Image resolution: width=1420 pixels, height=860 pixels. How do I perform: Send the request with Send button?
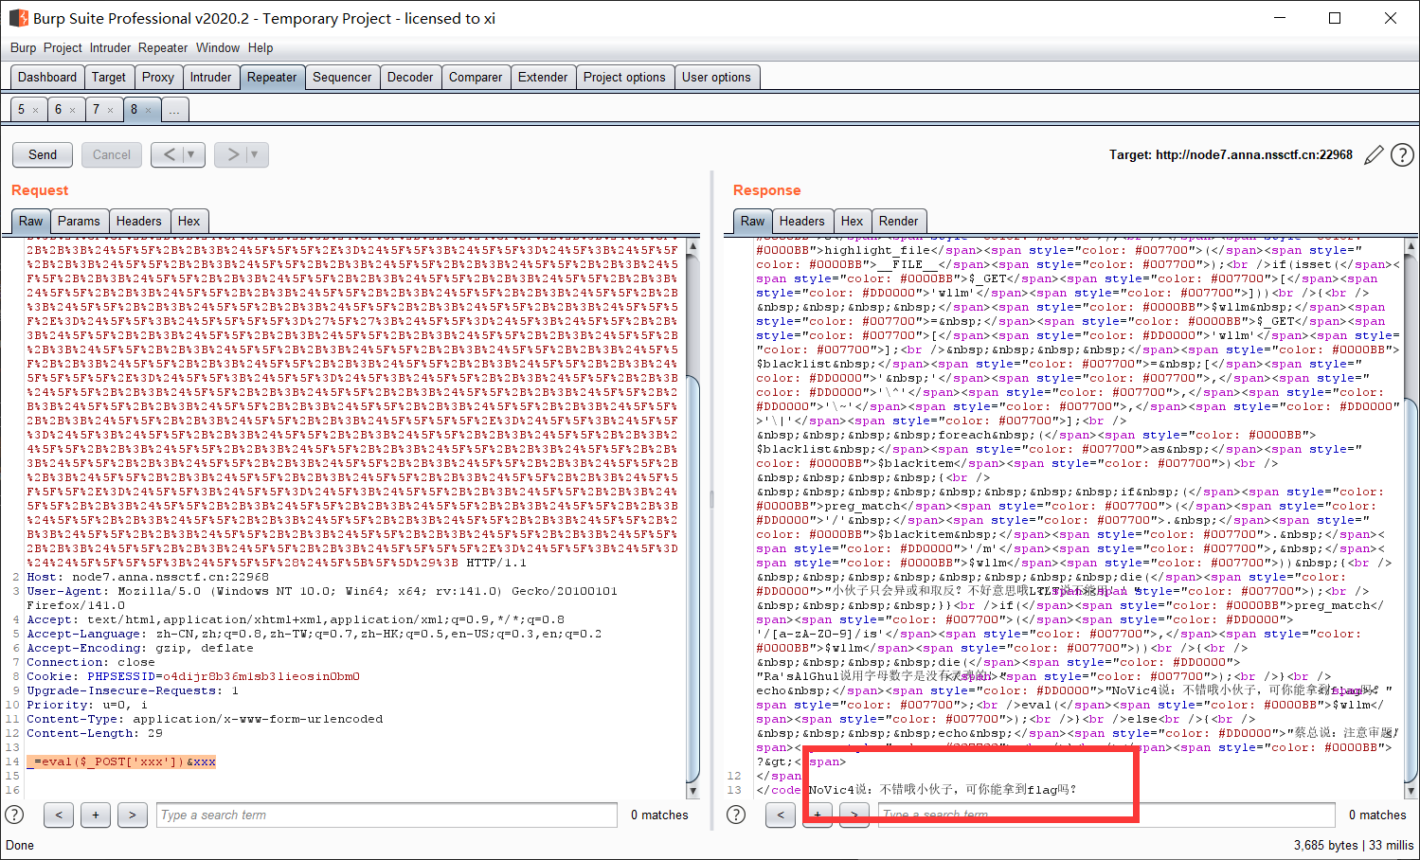(x=43, y=154)
